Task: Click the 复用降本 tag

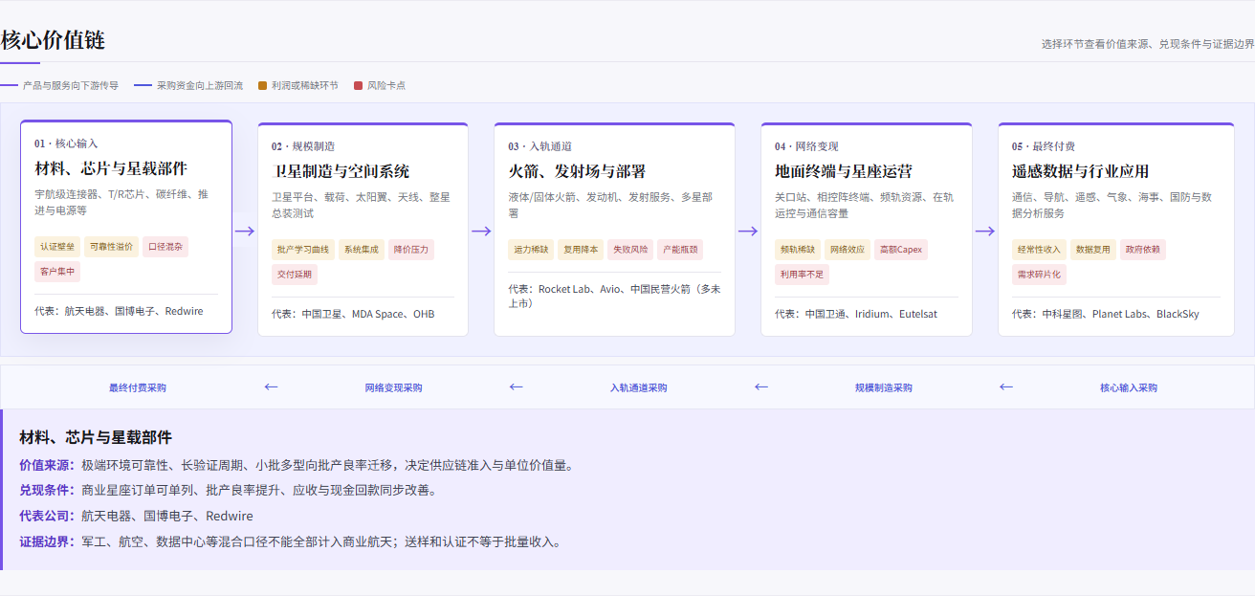Action: (581, 250)
